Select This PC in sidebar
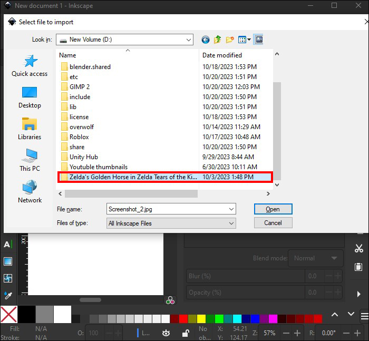This screenshot has width=369, height=341. [30, 160]
